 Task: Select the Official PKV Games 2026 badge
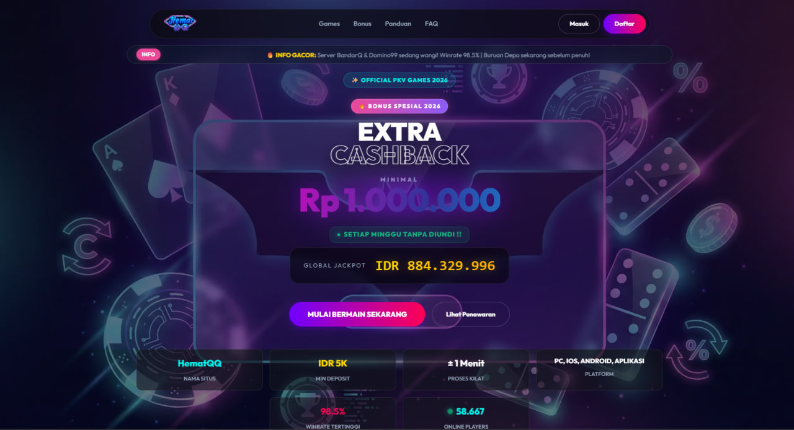click(399, 80)
